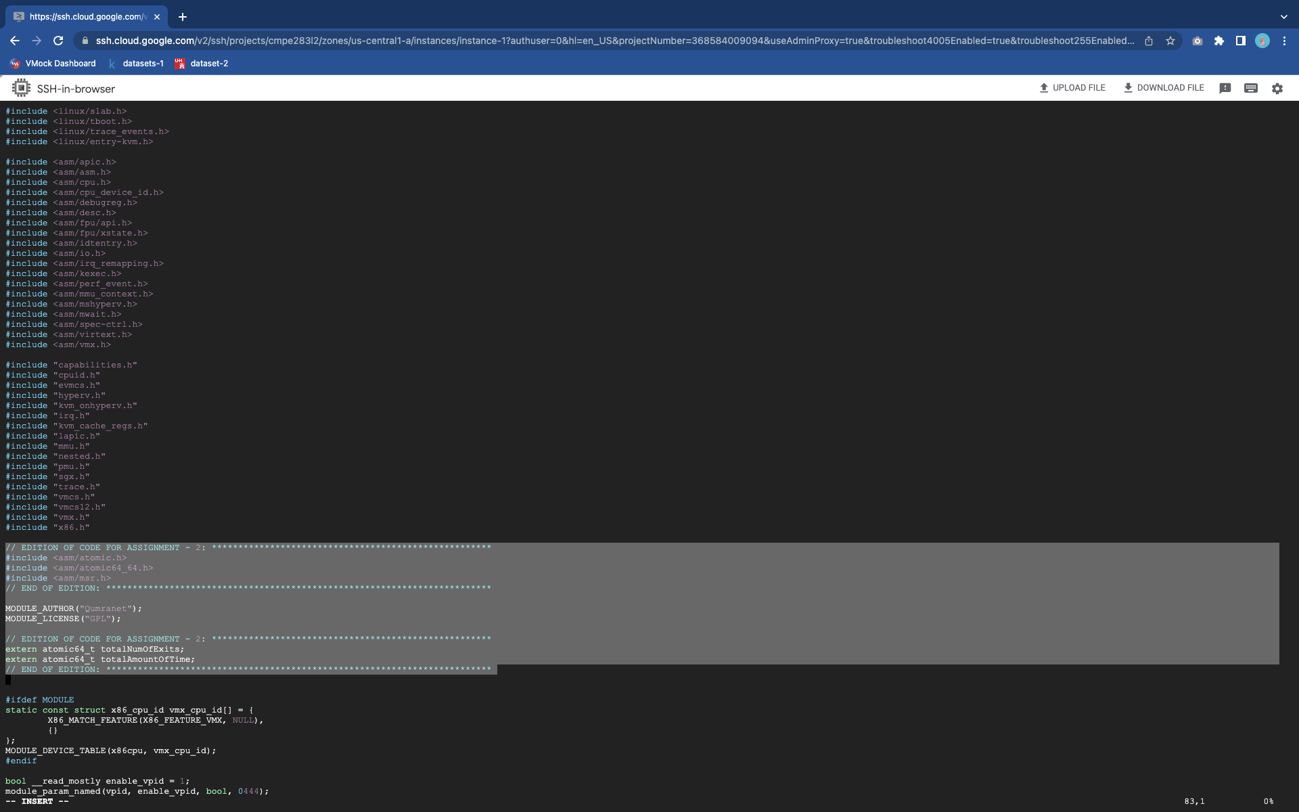The height and width of the screenshot is (812, 1299).
Task: Click the lock icon in the address bar
Action: pos(85,41)
